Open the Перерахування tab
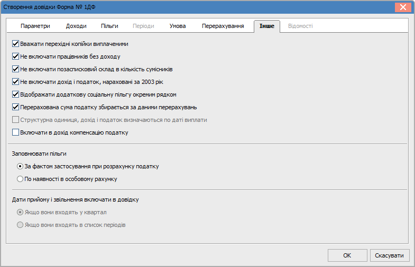The width and height of the screenshot is (415, 267). point(223,26)
